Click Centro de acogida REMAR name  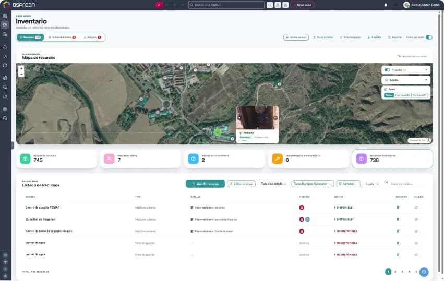tap(42, 207)
